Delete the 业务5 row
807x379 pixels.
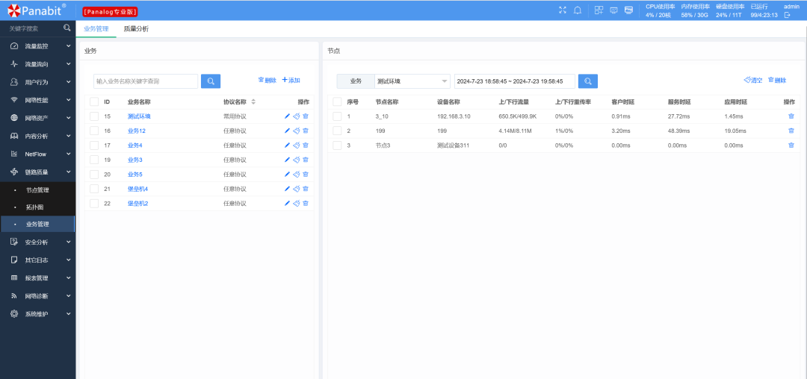306,174
